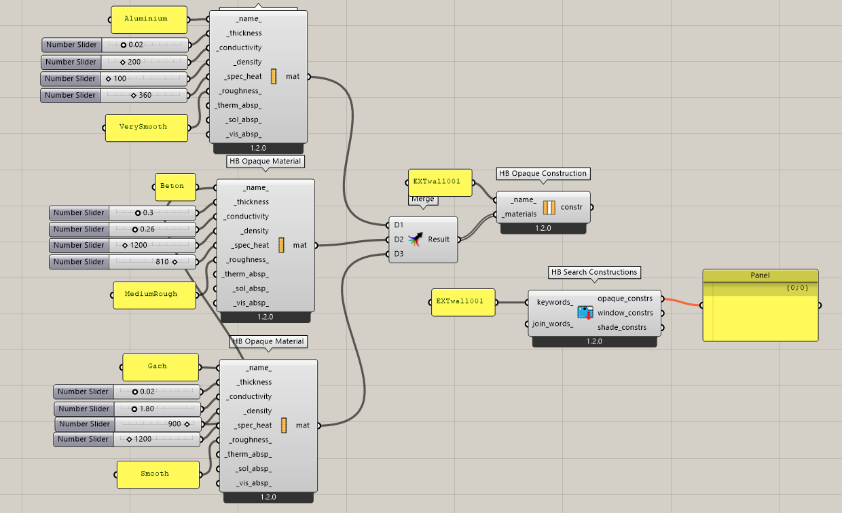Select the Gach name panel
Viewport: 842px width, 513px height.
160,367
